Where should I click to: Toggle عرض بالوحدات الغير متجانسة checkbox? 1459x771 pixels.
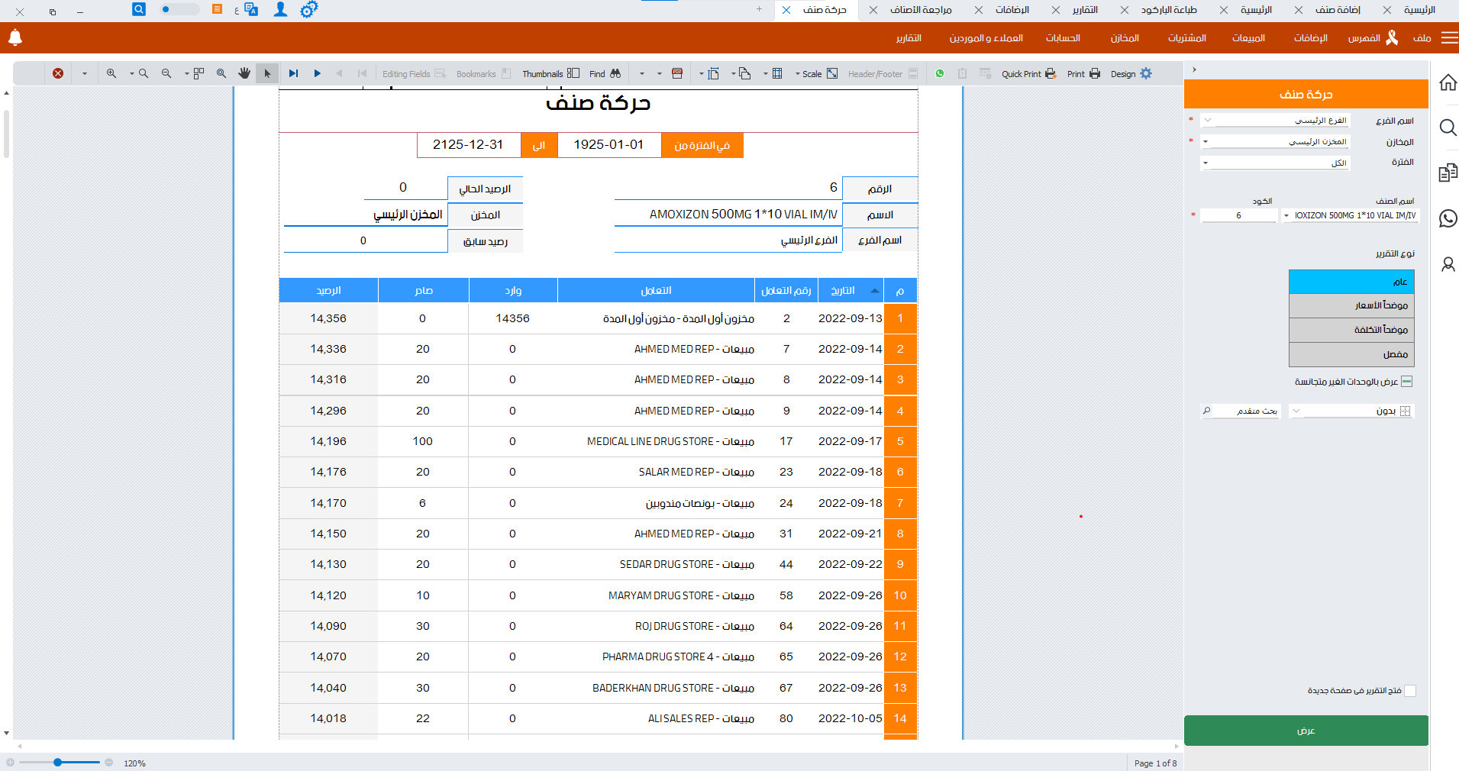point(1407,382)
